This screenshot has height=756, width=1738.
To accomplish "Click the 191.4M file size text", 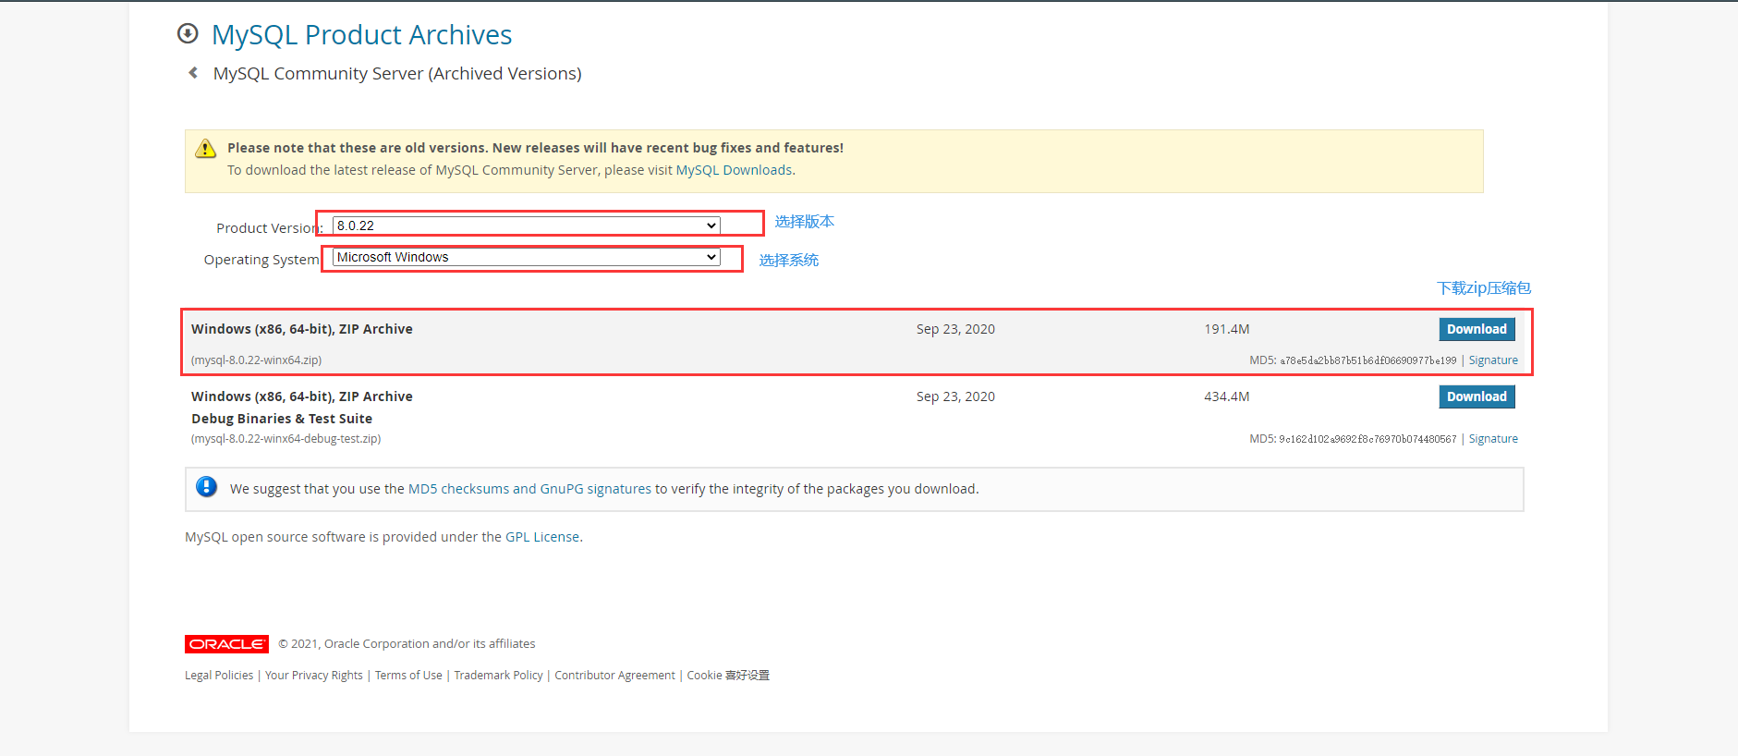I will click(1226, 329).
